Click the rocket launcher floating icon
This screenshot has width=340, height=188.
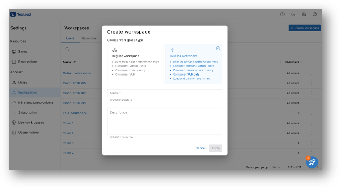tap(312, 162)
